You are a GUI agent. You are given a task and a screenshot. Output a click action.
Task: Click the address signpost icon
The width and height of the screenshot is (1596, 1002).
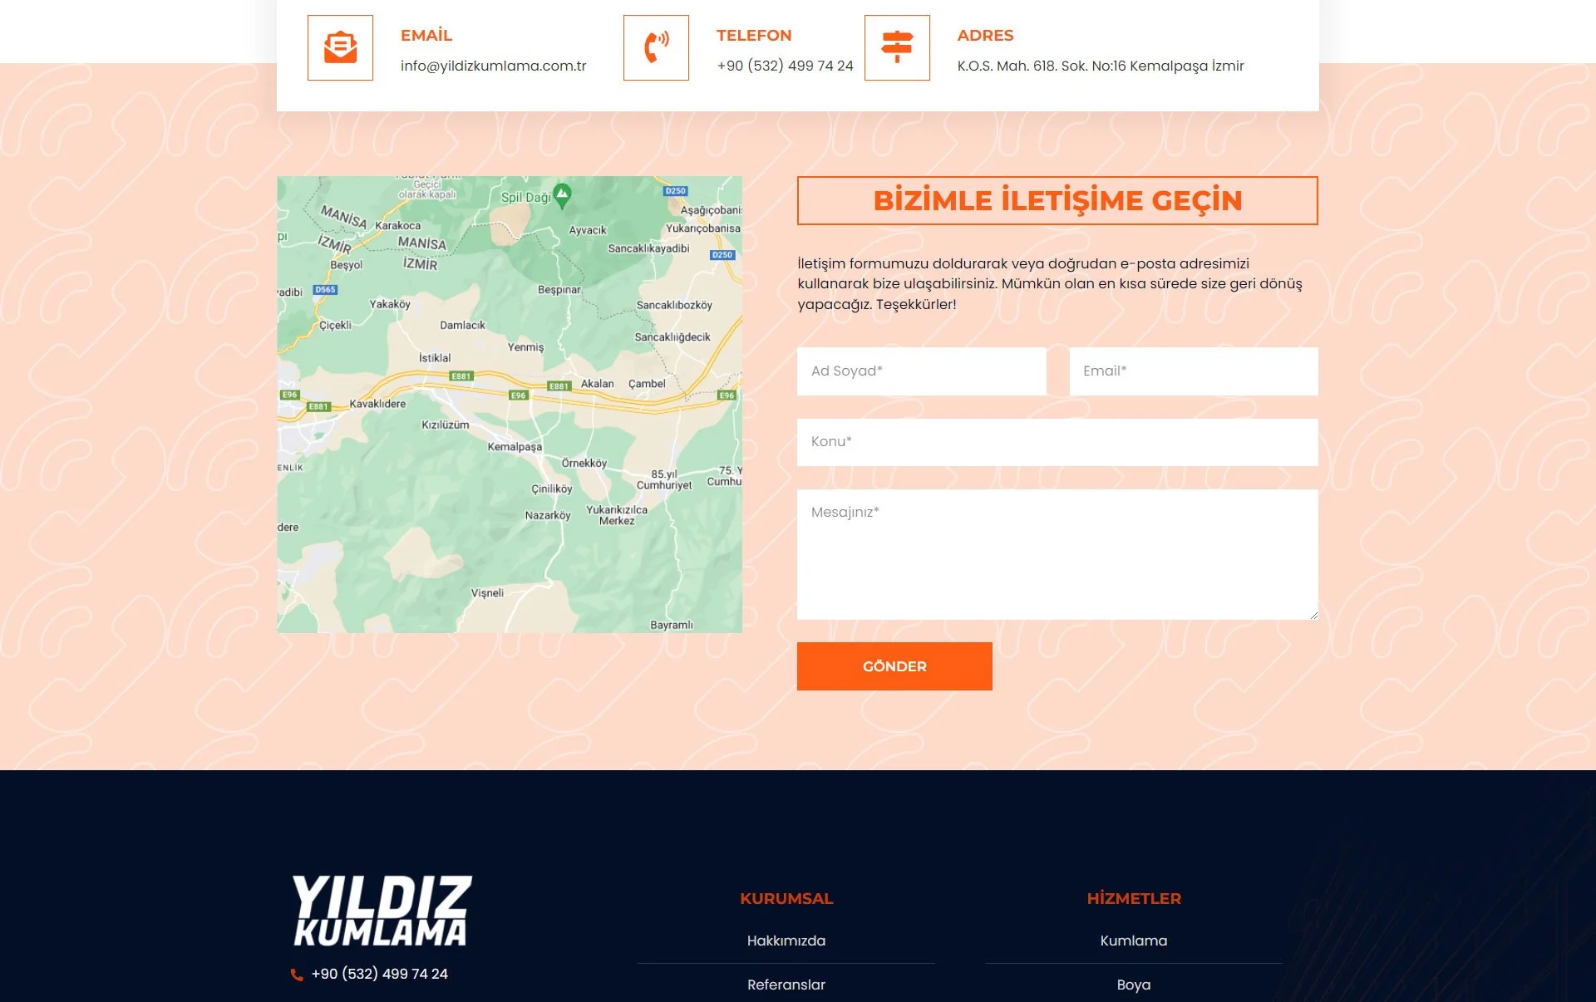point(897,47)
